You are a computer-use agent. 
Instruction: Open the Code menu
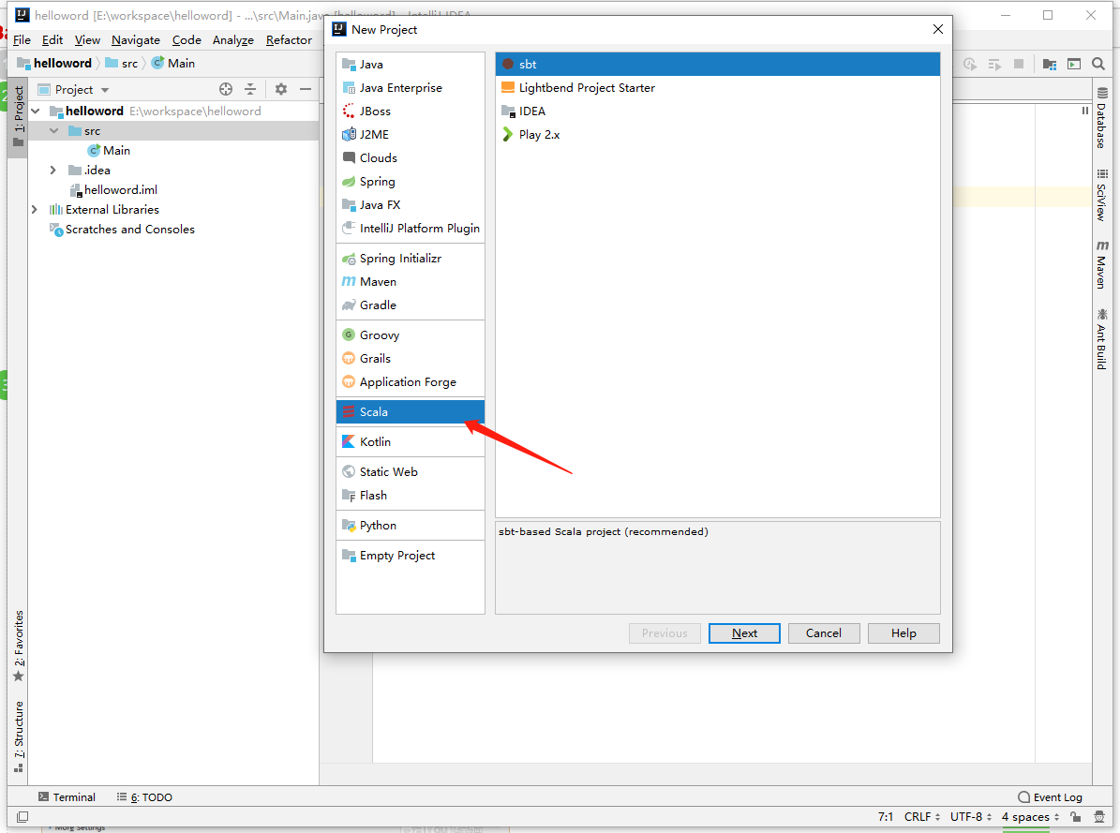point(187,40)
